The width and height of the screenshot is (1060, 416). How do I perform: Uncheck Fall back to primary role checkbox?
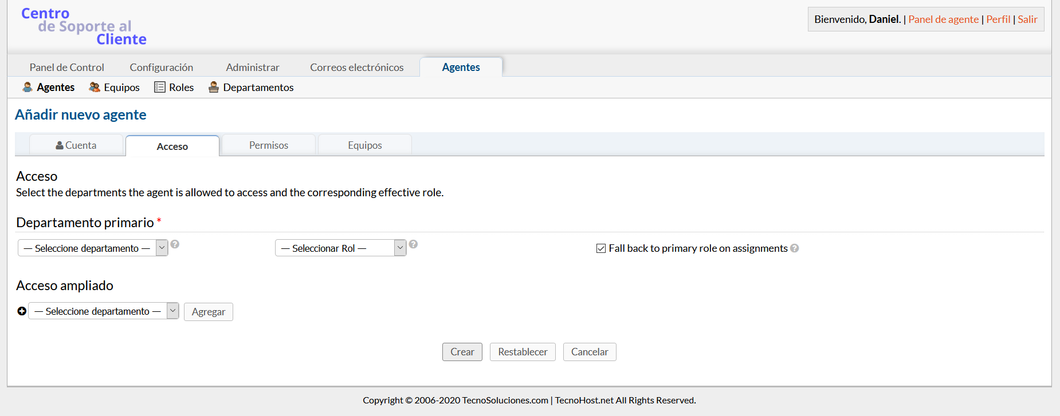coord(601,248)
